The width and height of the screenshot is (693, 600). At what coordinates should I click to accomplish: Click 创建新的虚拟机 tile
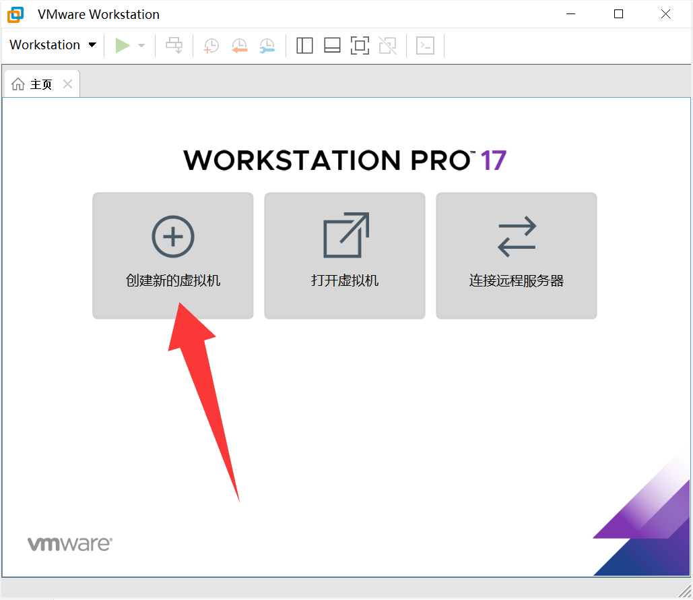coord(173,256)
